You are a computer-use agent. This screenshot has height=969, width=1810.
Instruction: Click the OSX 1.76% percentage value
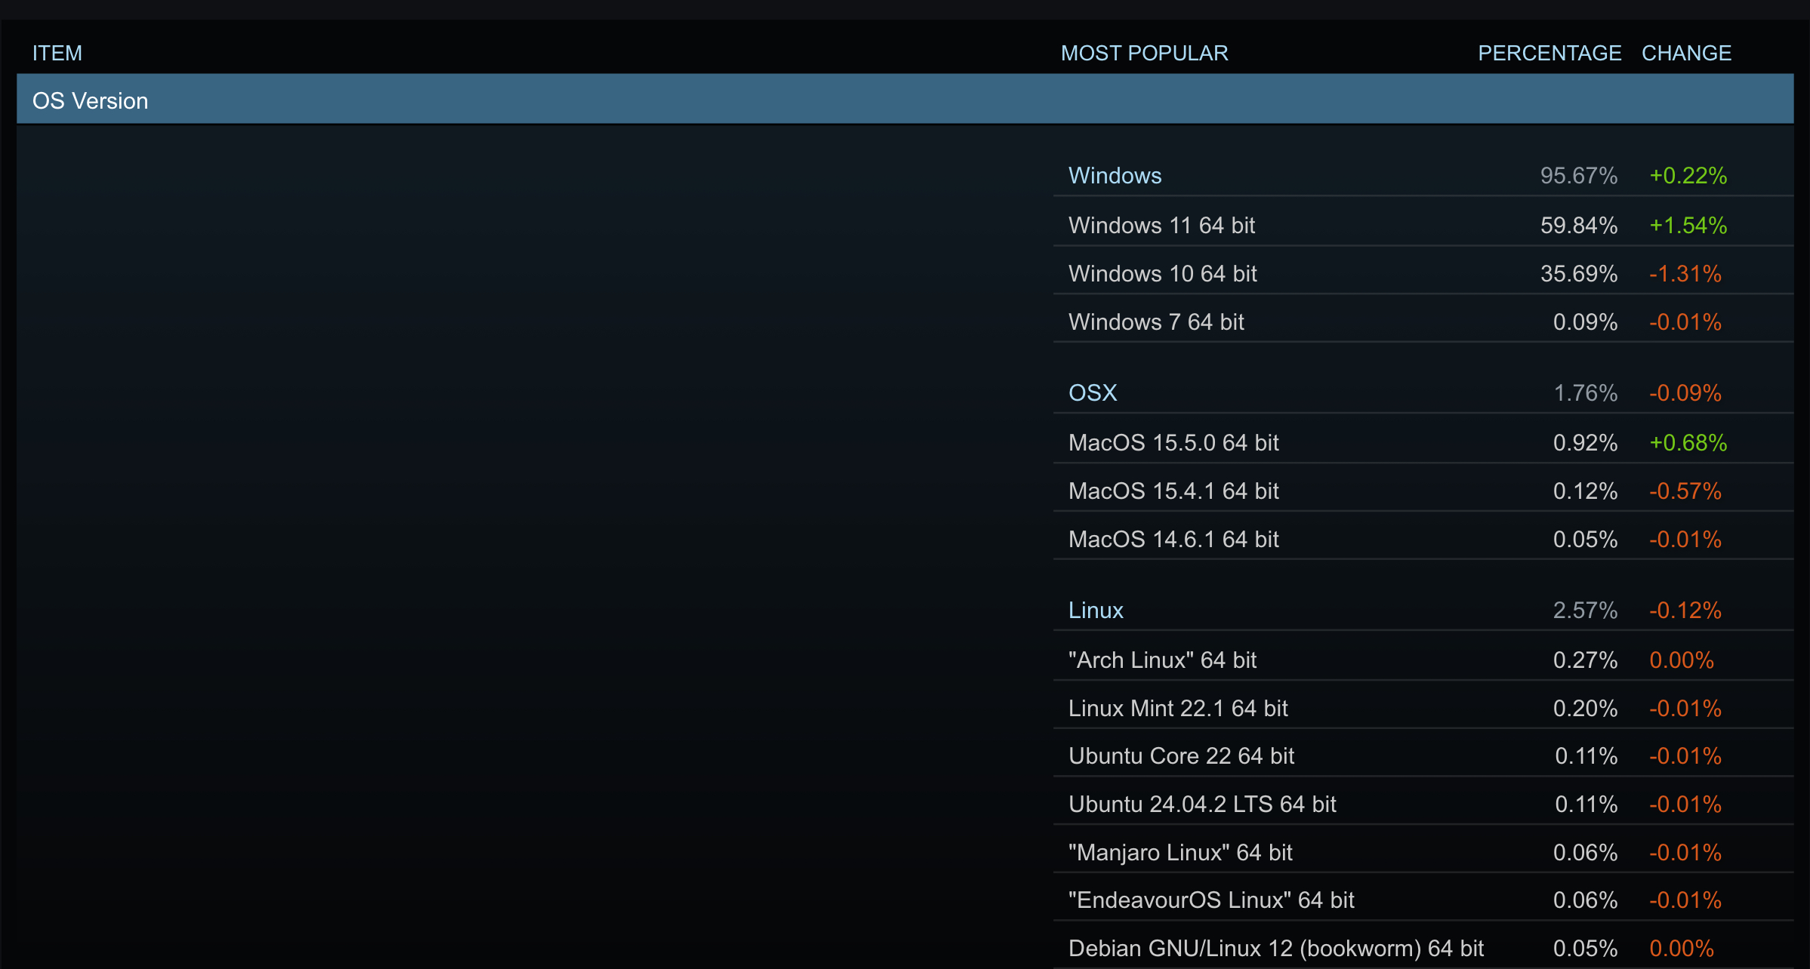1586,393
